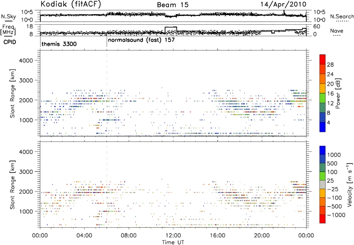The image size is (354, 245).
Task: Click the '3000' range label on the velocity panel
Action: click(x=26, y=172)
